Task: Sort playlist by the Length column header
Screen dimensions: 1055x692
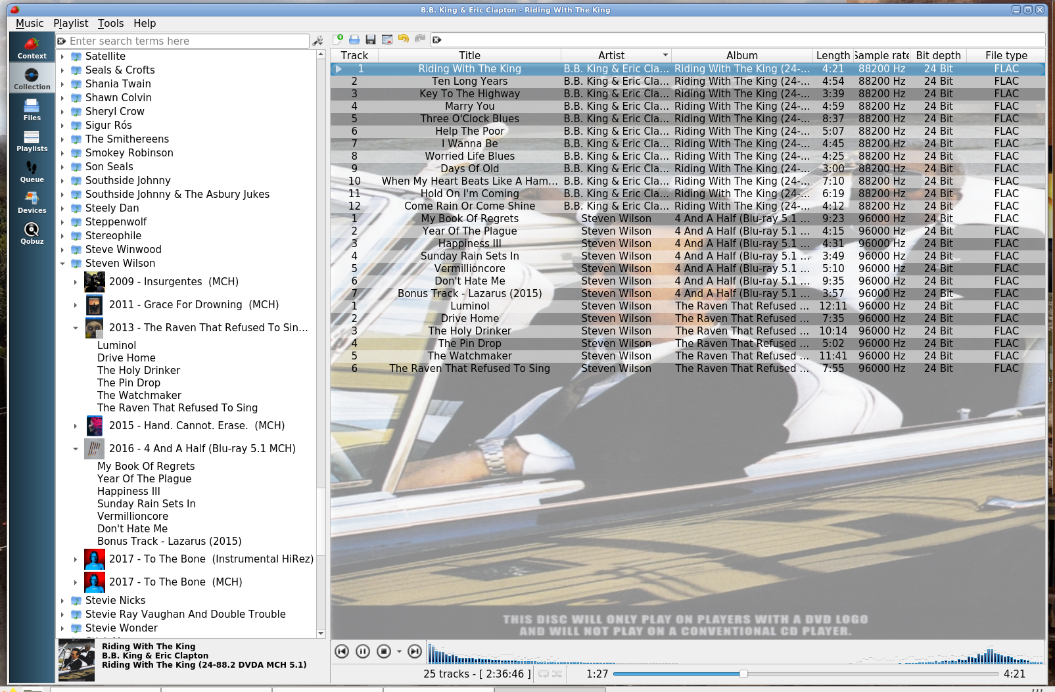Action: 833,55
